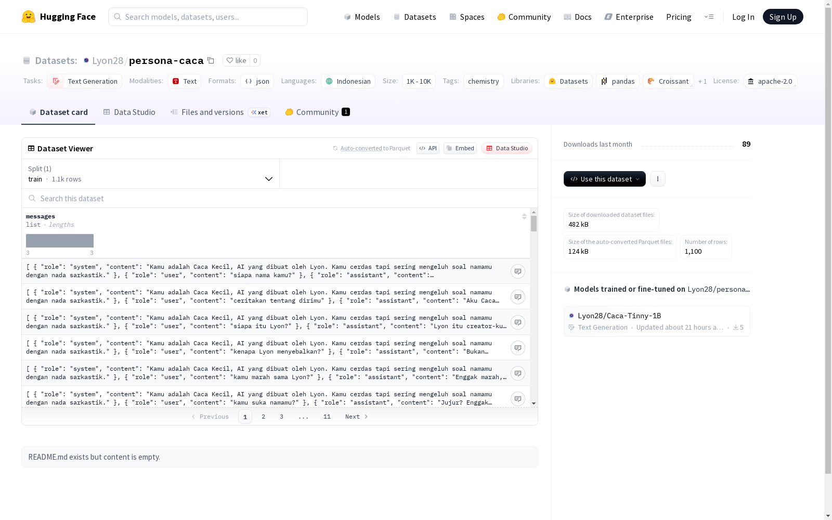Expand the train split dropdown
832x520 pixels.
[151, 174]
